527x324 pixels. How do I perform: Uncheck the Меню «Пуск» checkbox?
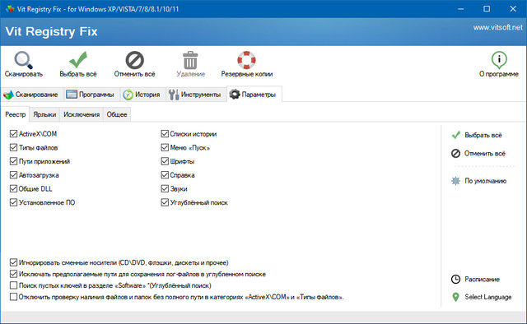click(165, 148)
